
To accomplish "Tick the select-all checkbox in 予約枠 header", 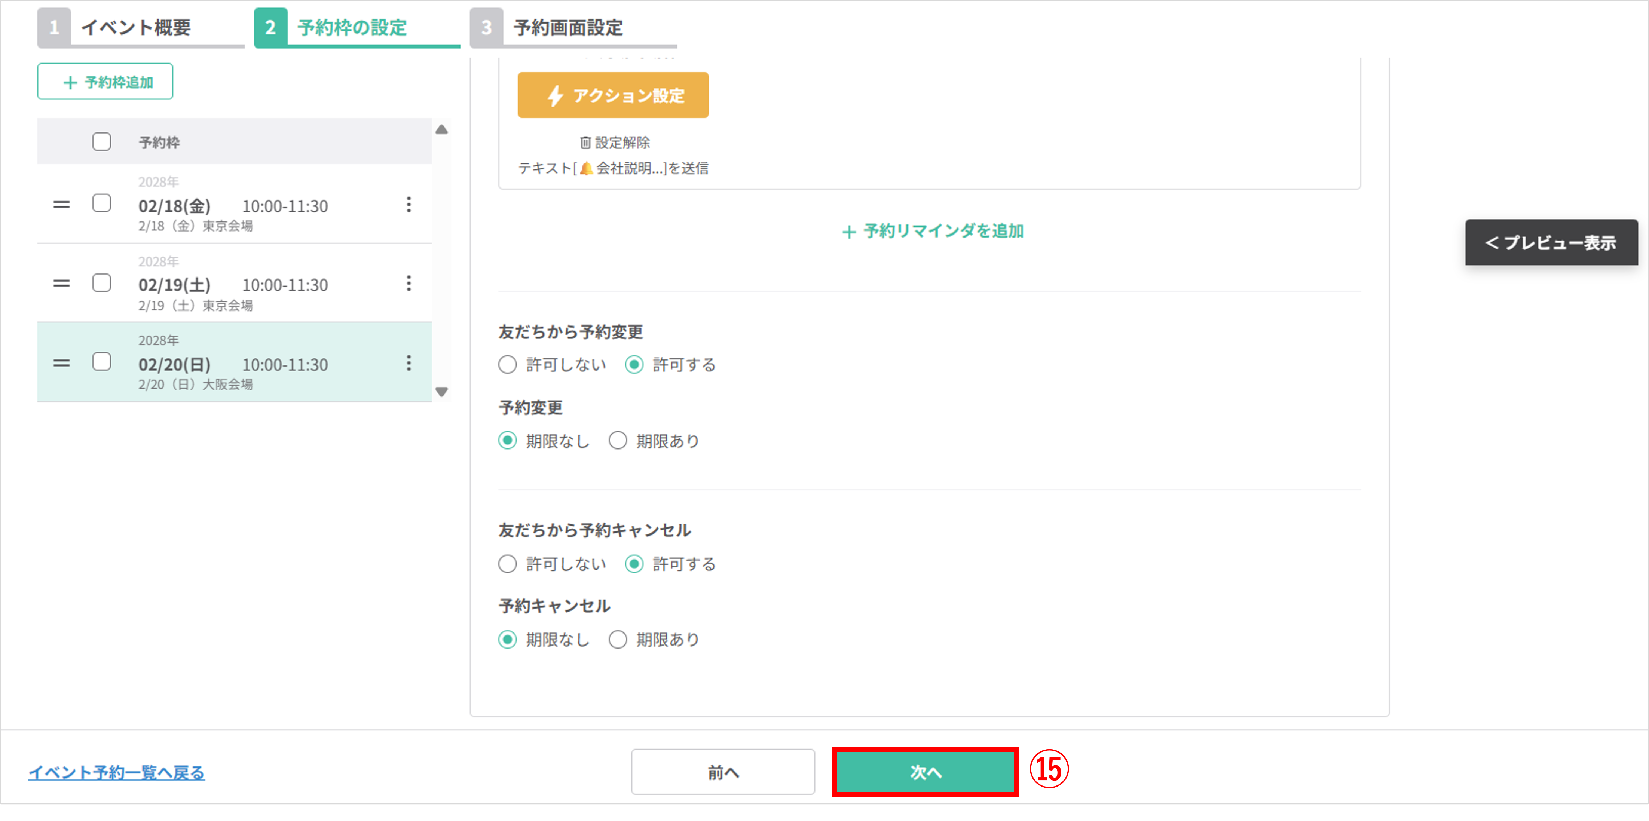I will click(x=102, y=141).
